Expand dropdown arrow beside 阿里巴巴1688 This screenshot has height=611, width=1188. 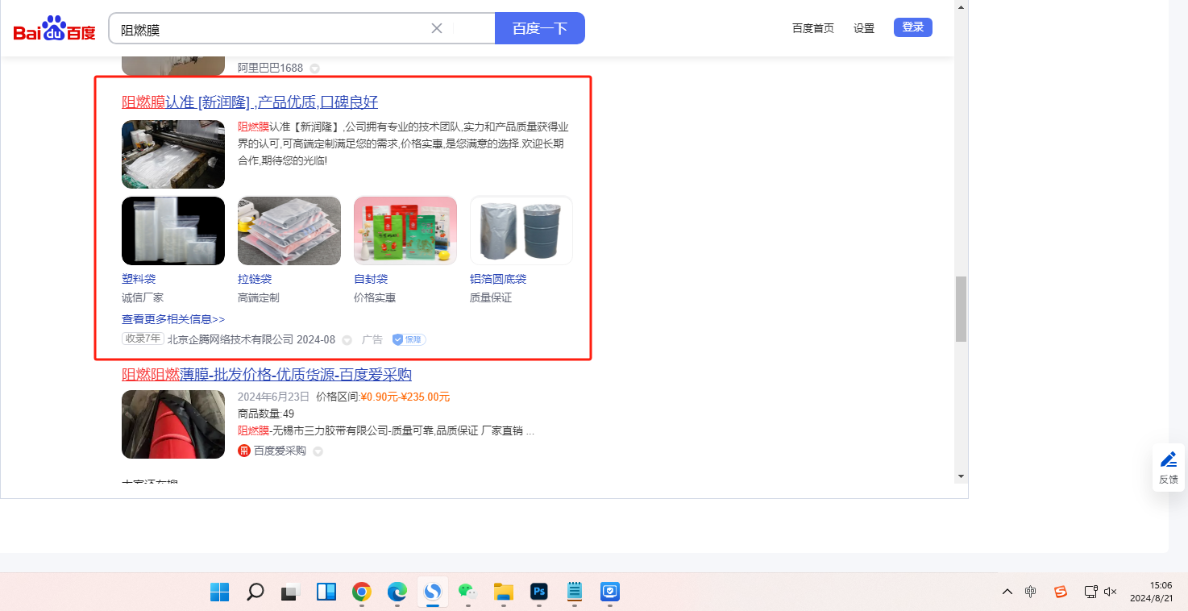pos(315,69)
